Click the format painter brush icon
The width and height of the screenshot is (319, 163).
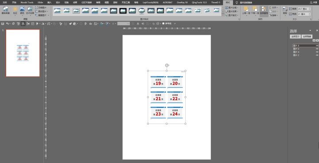coord(70,24)
